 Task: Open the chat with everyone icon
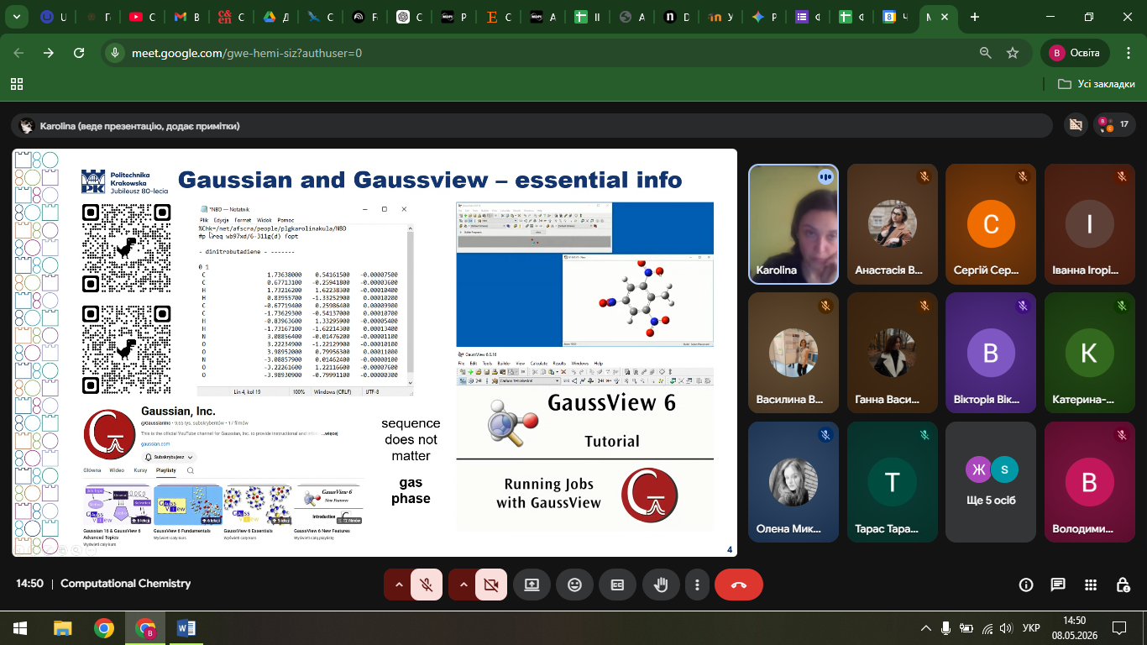(x=1058, y=585)
